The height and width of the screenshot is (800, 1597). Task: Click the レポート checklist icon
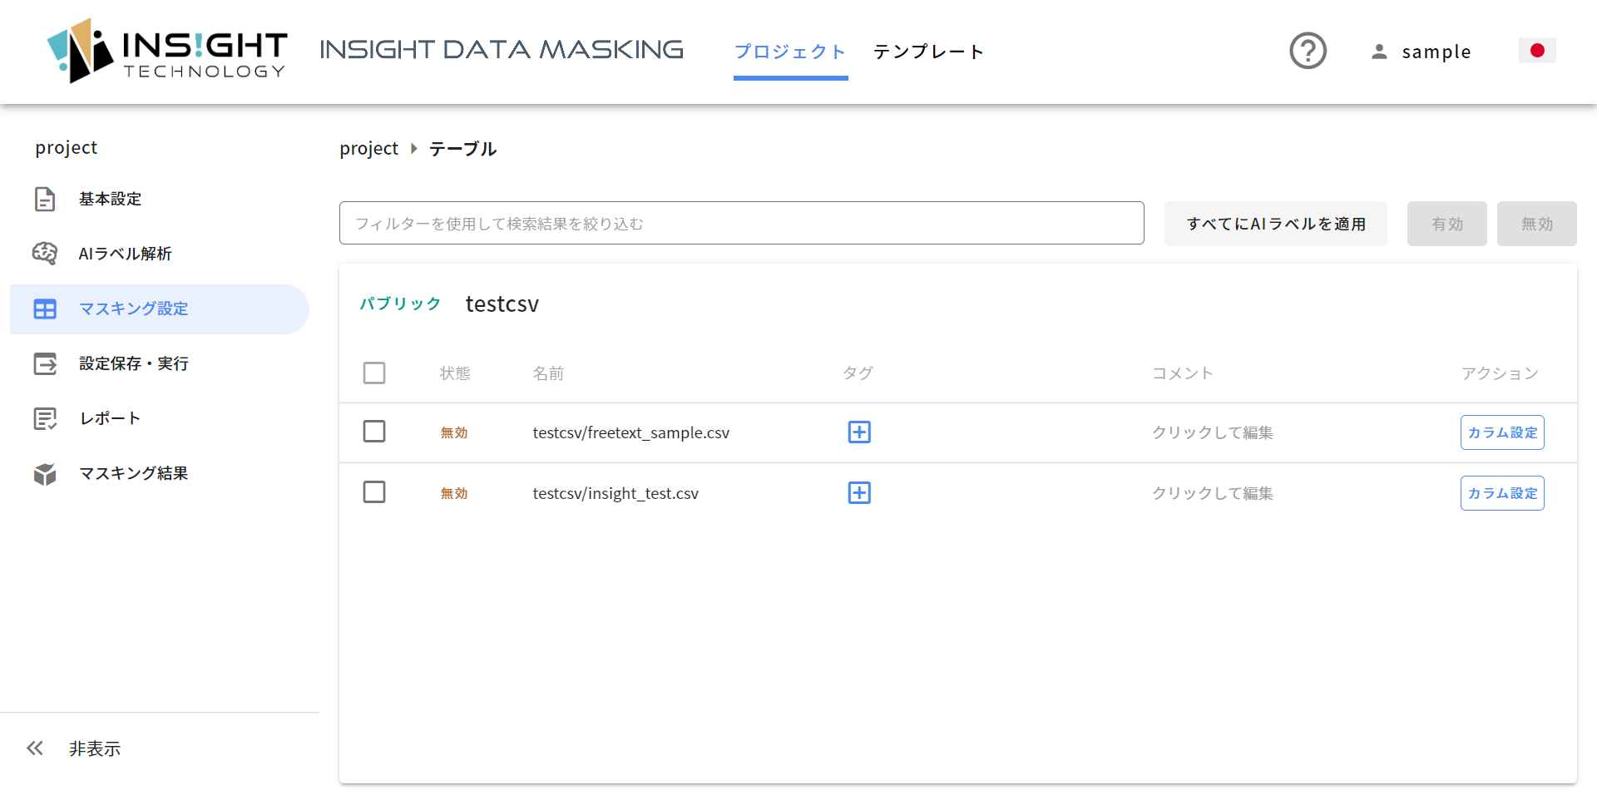(45, 418)
